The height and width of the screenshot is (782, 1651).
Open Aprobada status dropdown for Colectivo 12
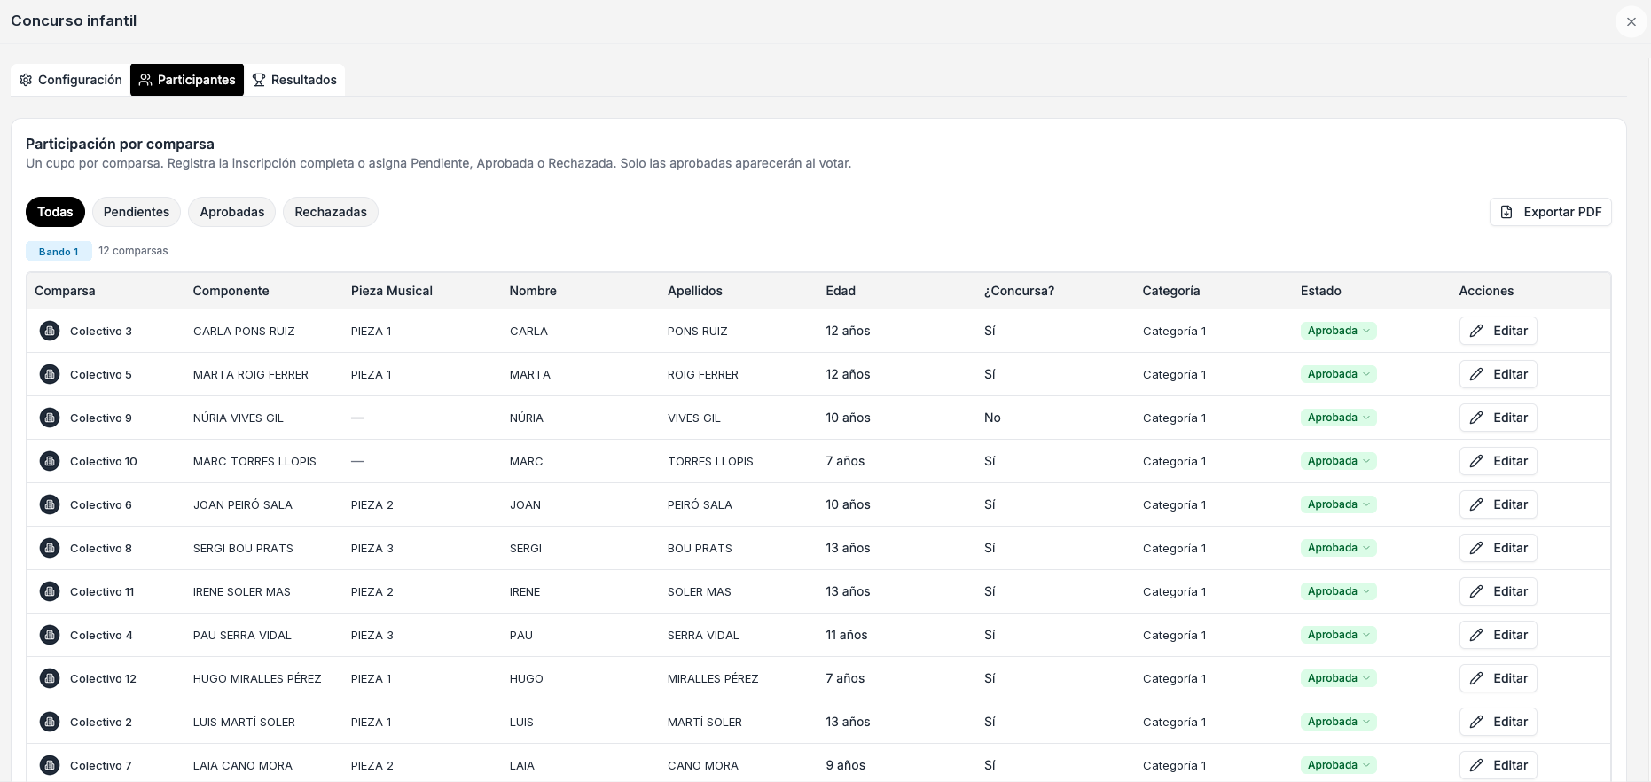1338,678
